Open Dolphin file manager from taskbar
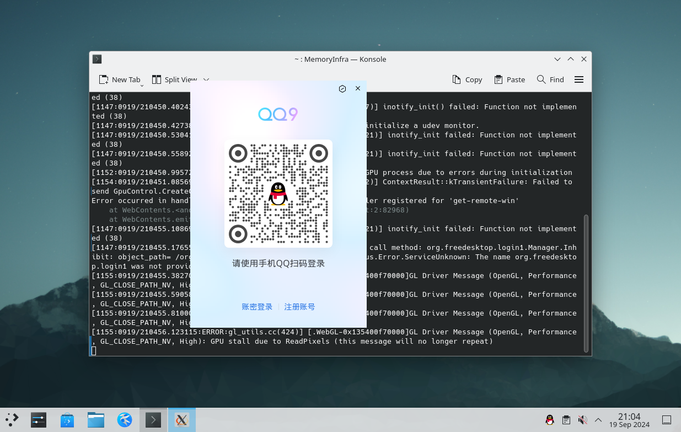Image resolution: width=681 pixels, height=432 pixels. (x=96, y=420)
